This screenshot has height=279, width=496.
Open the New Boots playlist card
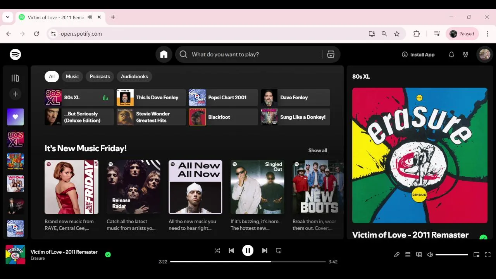[317, 196]
